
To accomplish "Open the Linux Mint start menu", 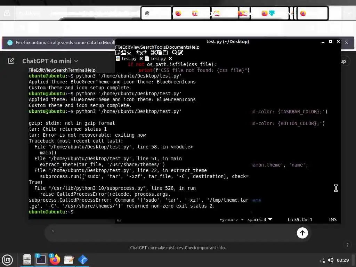I will click(7, 260).
